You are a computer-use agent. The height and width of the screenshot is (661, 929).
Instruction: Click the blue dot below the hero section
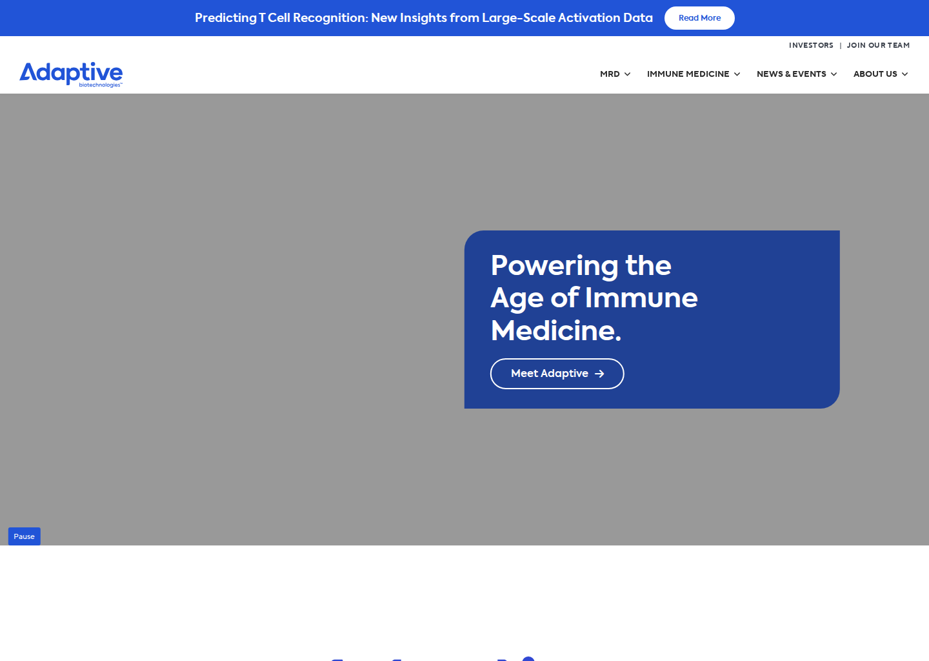pos(528,658)
